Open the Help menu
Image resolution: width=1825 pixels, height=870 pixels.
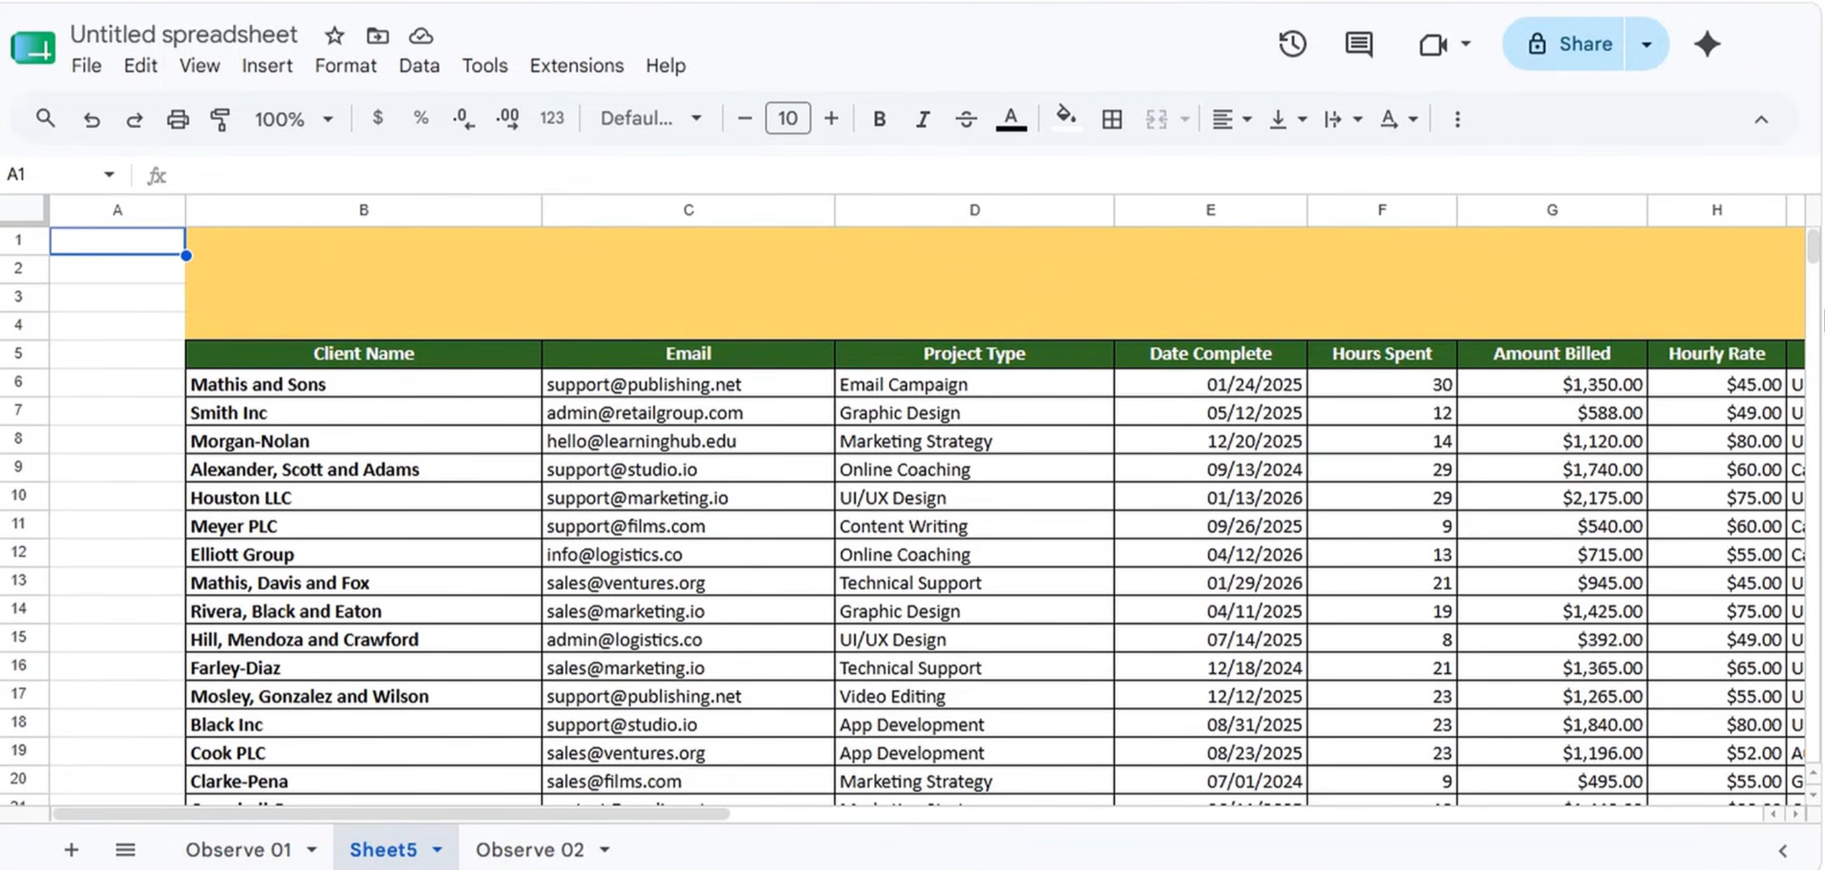665,65
